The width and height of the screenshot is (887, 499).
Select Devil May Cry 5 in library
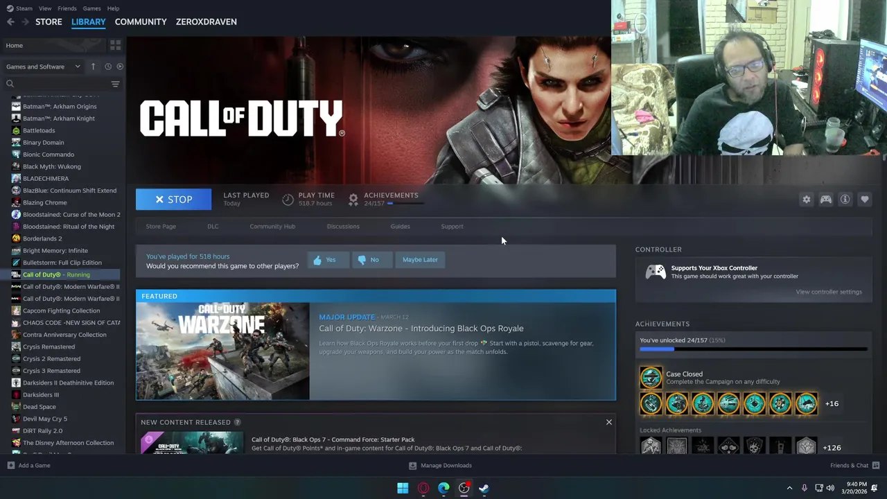coord(45,419)
